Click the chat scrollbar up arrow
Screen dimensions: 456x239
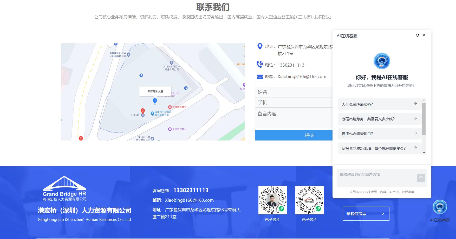[424, 100]
